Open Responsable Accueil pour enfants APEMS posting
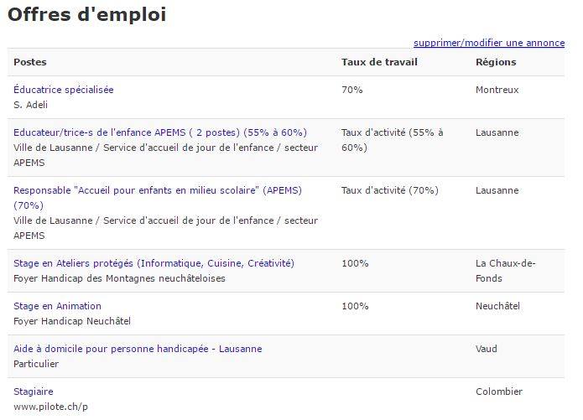The width and height of the screenshot is (583, 420). coord(158,198)
